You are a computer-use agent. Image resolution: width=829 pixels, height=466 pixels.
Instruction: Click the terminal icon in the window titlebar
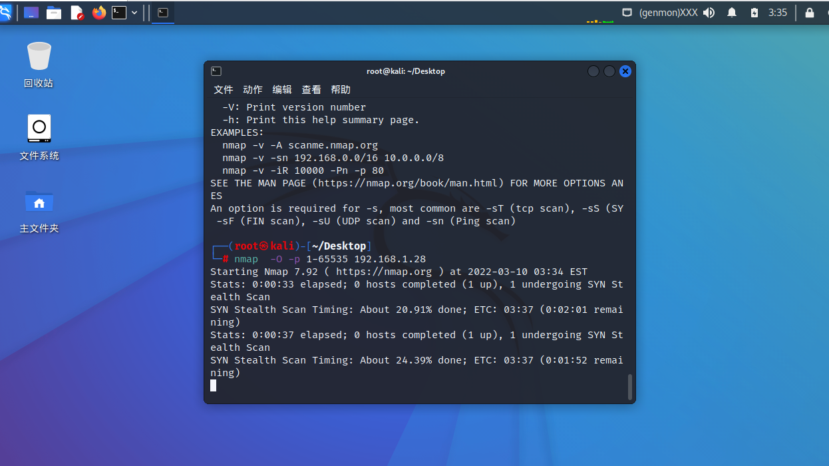click(x=216, y=71)
